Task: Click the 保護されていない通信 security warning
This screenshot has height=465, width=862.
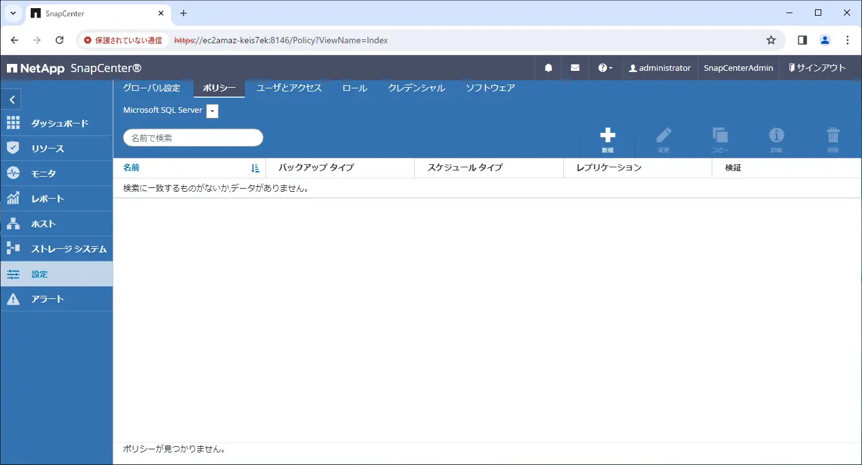Action: click(123, 40)
